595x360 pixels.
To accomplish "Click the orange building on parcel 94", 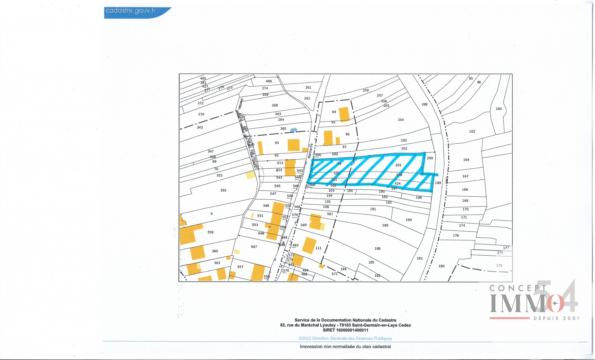I will 344,114.
